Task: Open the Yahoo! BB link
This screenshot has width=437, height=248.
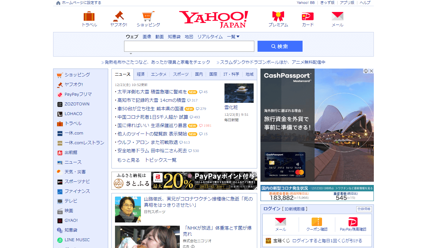Action: [x=306, y=3]
